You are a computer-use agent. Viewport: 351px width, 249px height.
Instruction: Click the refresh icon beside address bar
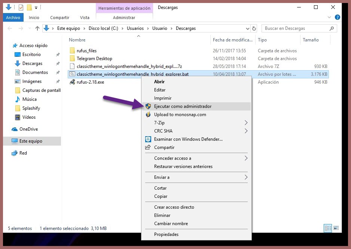[x=254, y=28]
